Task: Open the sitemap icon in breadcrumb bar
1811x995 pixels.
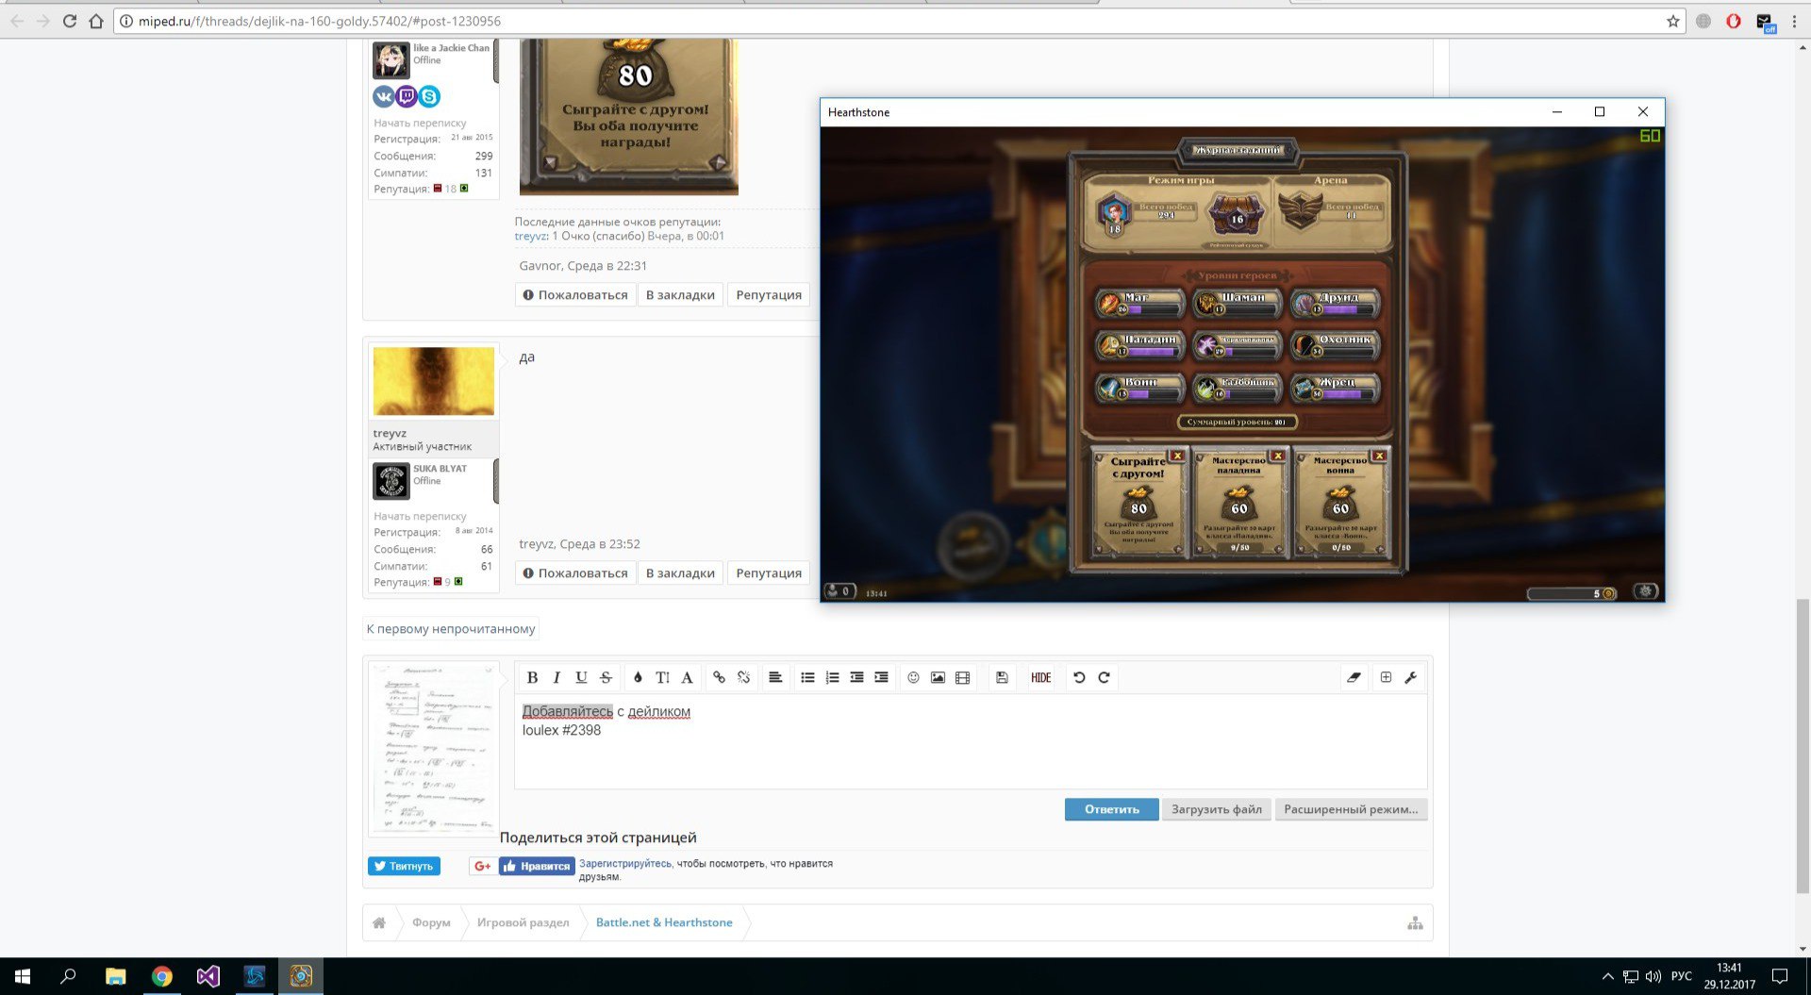Action: click(x=1415, y=923)
